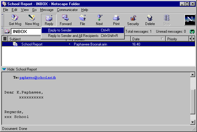Click the paphawee@school.net.th email link

(x=38, y=78)
